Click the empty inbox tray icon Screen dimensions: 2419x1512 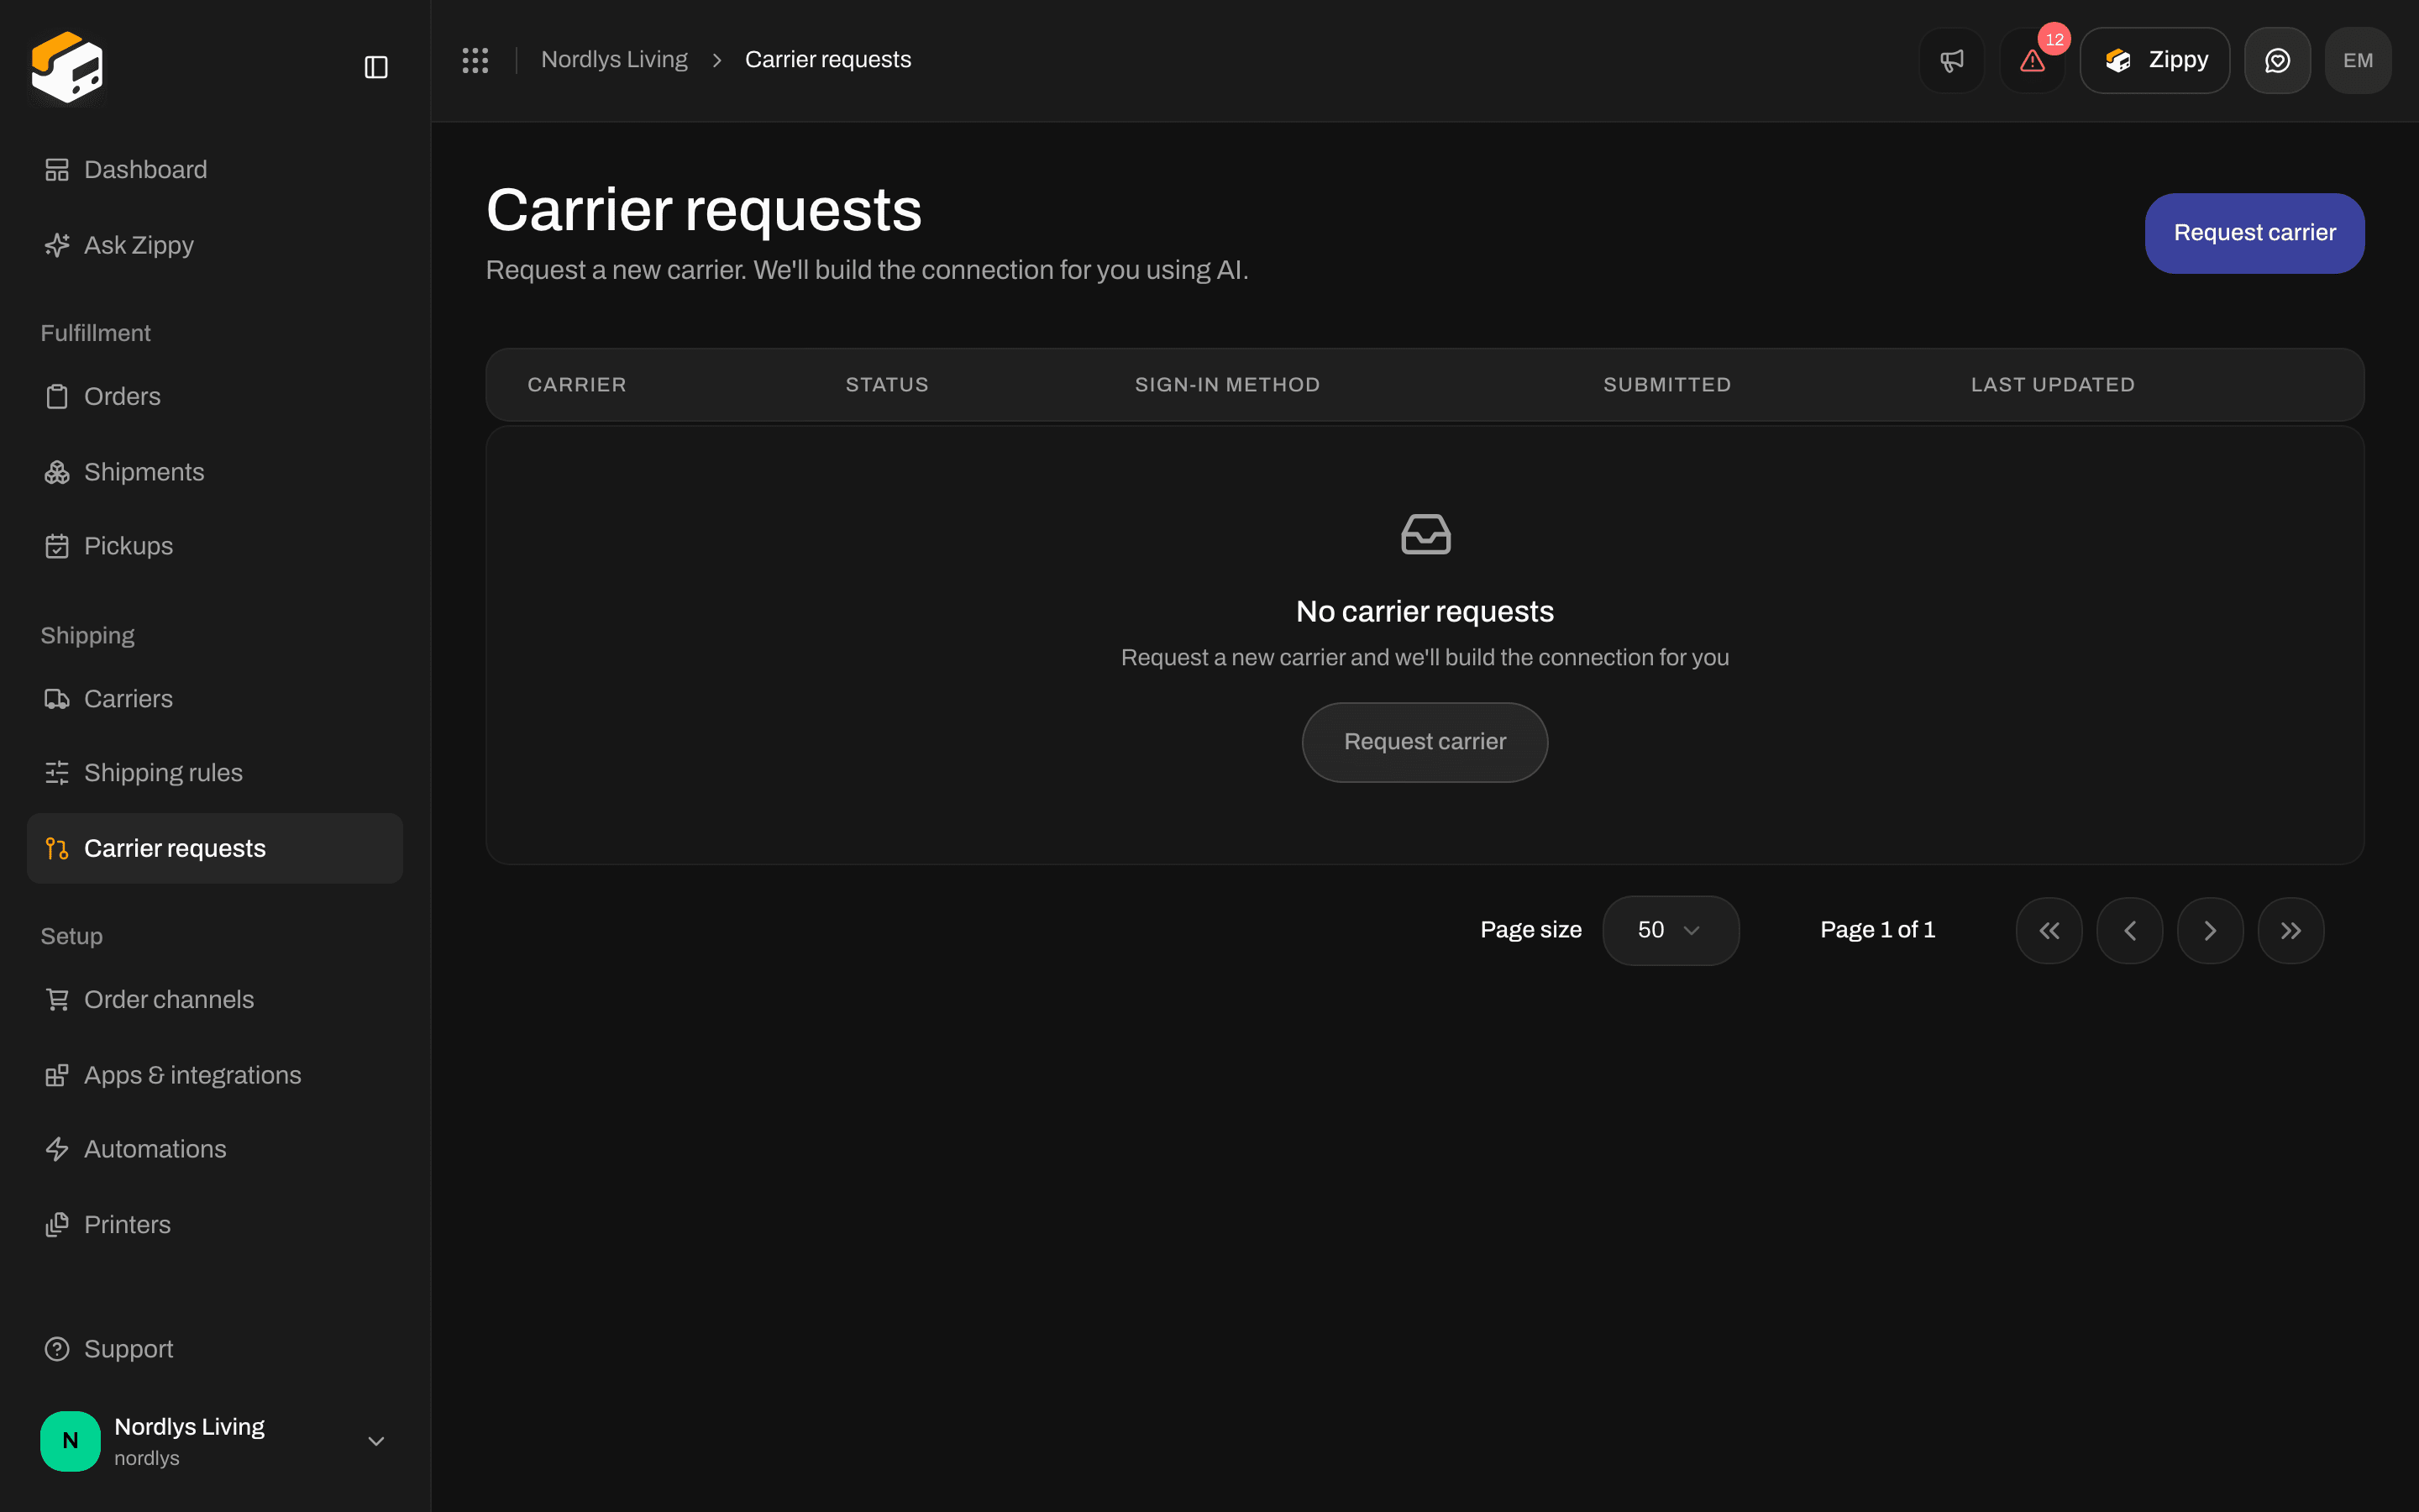pyautogui.click(x=1425, y=534)
